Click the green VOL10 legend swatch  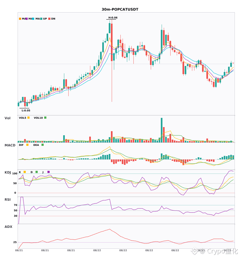point(45,118)
